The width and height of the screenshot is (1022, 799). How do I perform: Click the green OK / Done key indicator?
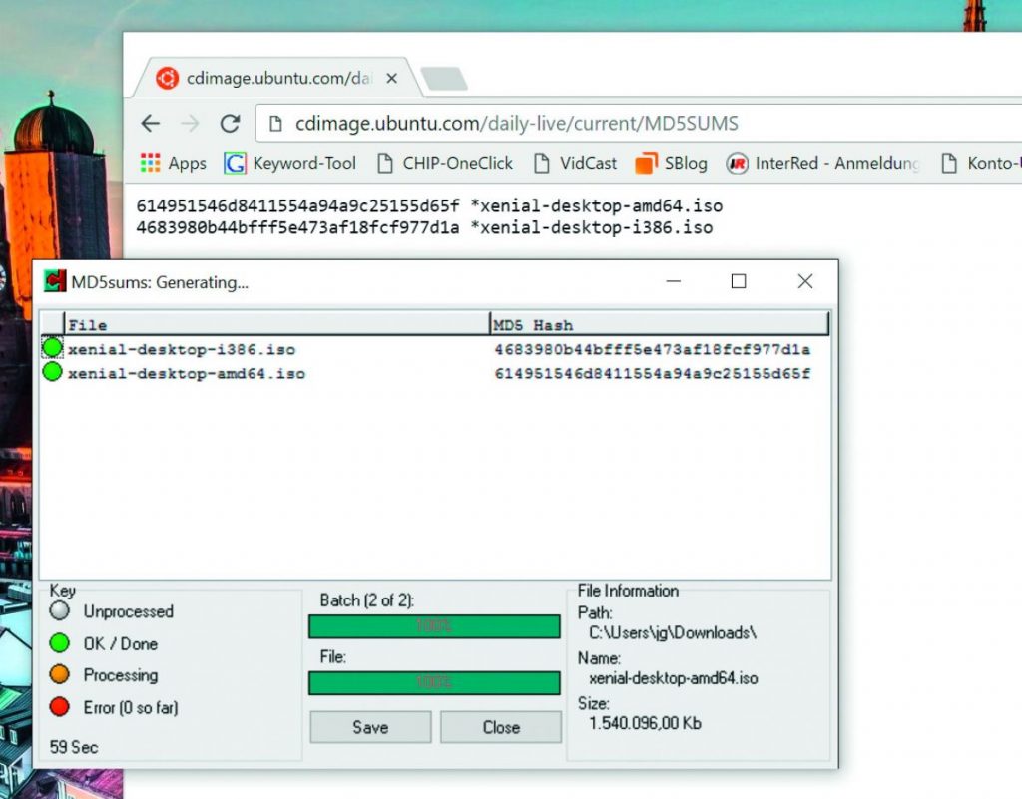tap(61, 644)
